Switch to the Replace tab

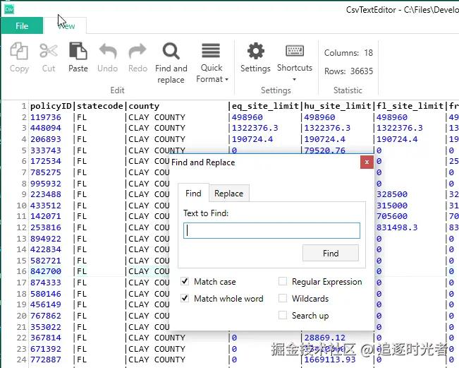[x=229, y=194]
